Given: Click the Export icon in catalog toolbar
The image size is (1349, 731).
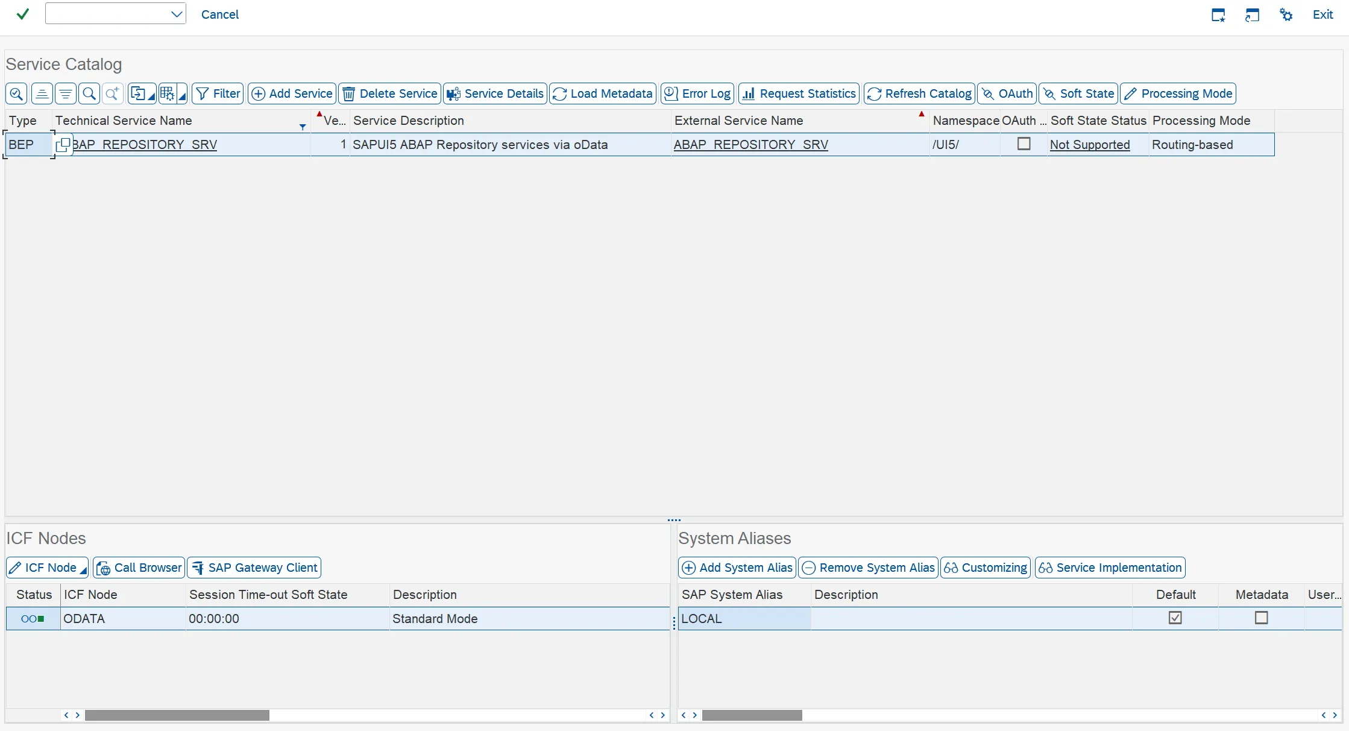Looking at the screenshot, I should [x=138, y=93].
